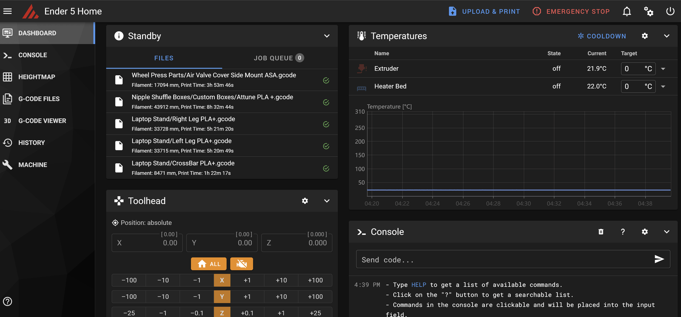Click the Heater Bed icon

[362, 88]
